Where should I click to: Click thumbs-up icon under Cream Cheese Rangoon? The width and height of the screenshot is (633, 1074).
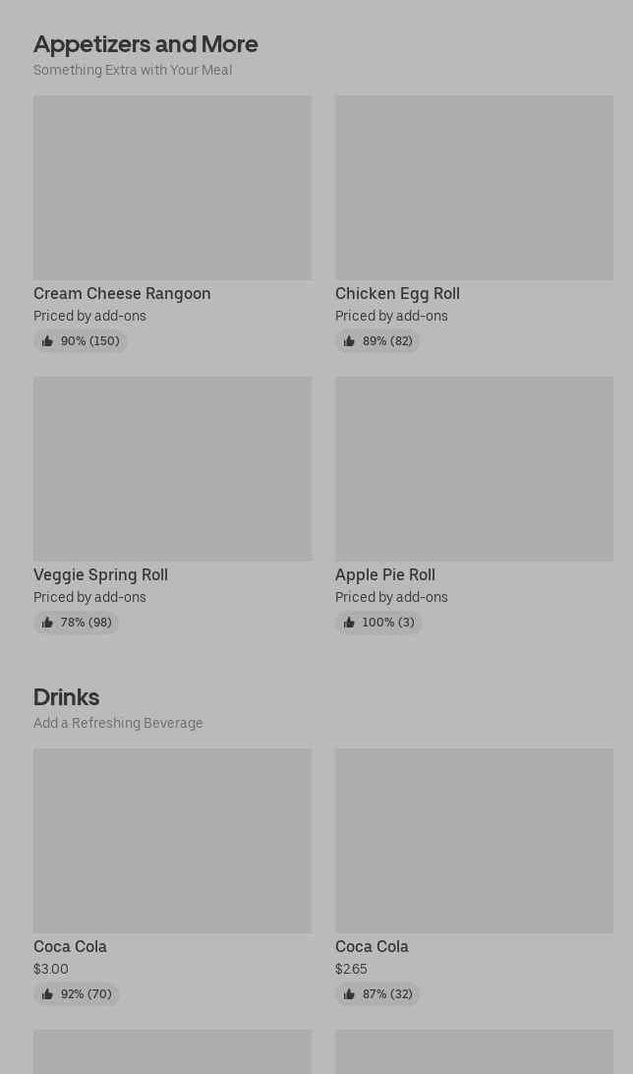[47, 341]
